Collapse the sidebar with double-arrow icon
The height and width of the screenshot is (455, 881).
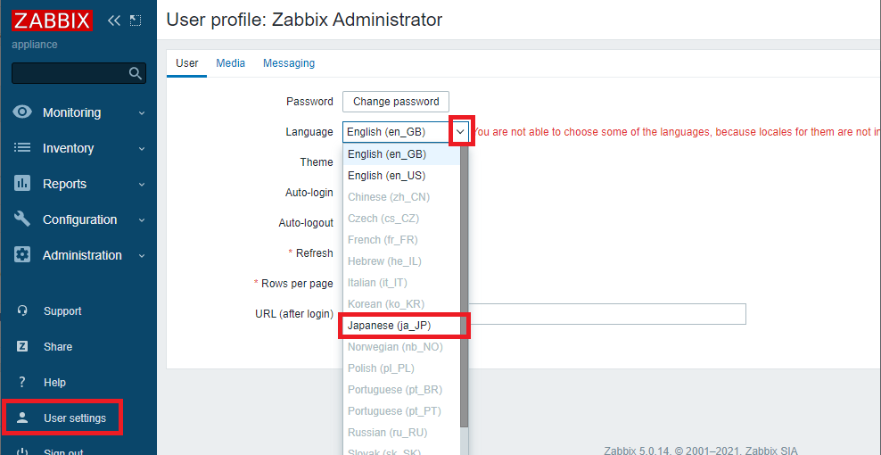tap(113, 21)
